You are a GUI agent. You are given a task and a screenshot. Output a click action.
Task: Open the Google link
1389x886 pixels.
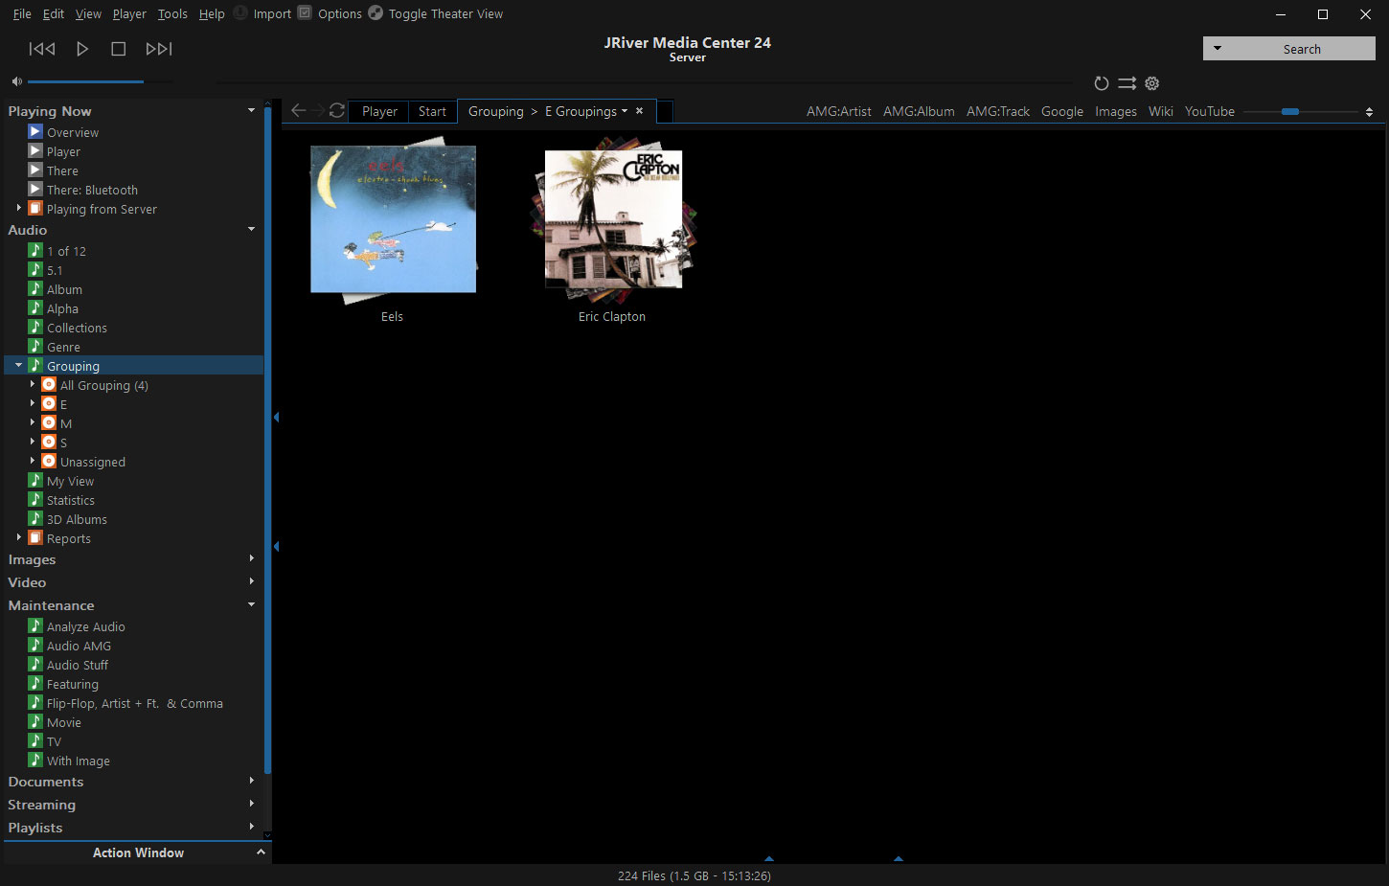[x=1062, y=111]
